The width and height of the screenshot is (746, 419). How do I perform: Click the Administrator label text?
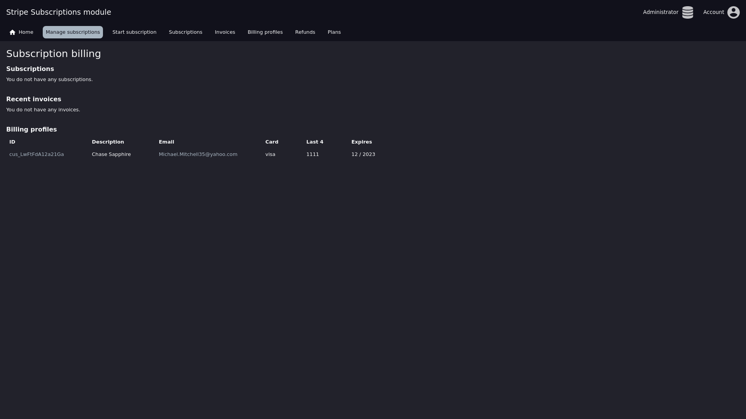tap(660, 12)
